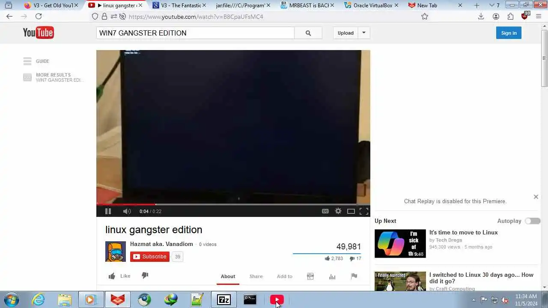Viewport: 548px width, 308px height.
Task: Click the tracking protection shield icon
Action: click(x=95, y=17)
